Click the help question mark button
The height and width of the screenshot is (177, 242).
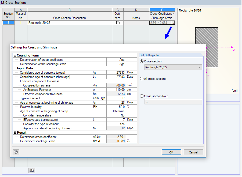(16, 152)
